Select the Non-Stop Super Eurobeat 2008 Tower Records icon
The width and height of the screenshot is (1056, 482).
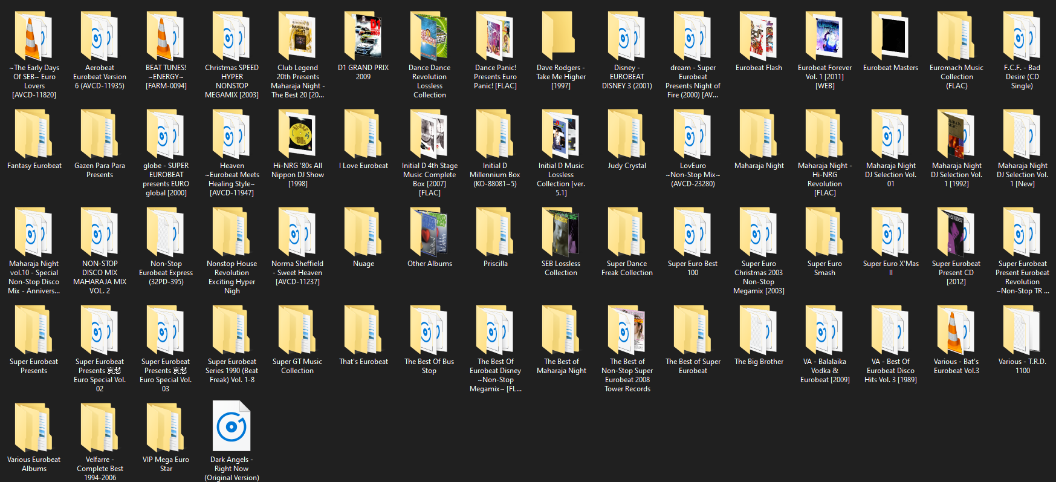click(627, 330)
